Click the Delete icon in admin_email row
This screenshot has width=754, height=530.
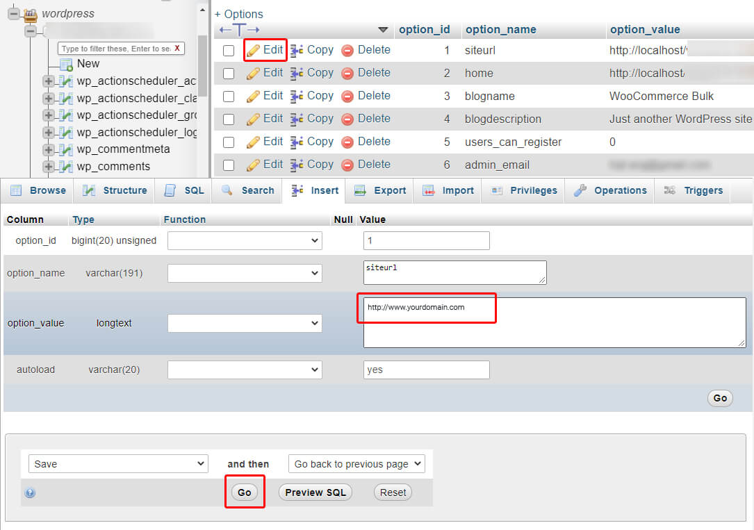(x=347, y=165)
